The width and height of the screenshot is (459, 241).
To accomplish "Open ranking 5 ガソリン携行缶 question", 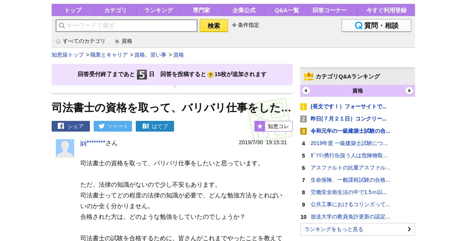I will coord(349,155).
